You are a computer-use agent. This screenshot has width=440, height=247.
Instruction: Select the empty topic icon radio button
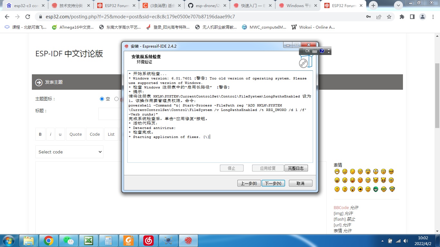(102, 99)
